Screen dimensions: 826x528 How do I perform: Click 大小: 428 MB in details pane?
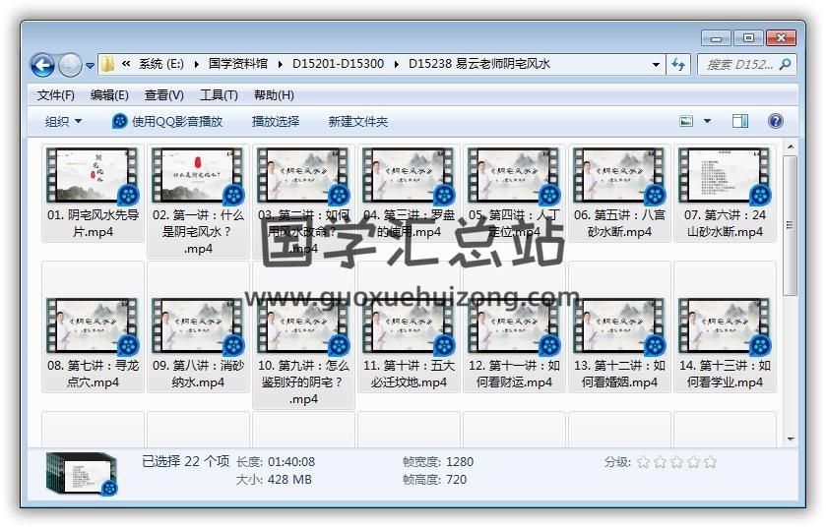tap(274, 480)
